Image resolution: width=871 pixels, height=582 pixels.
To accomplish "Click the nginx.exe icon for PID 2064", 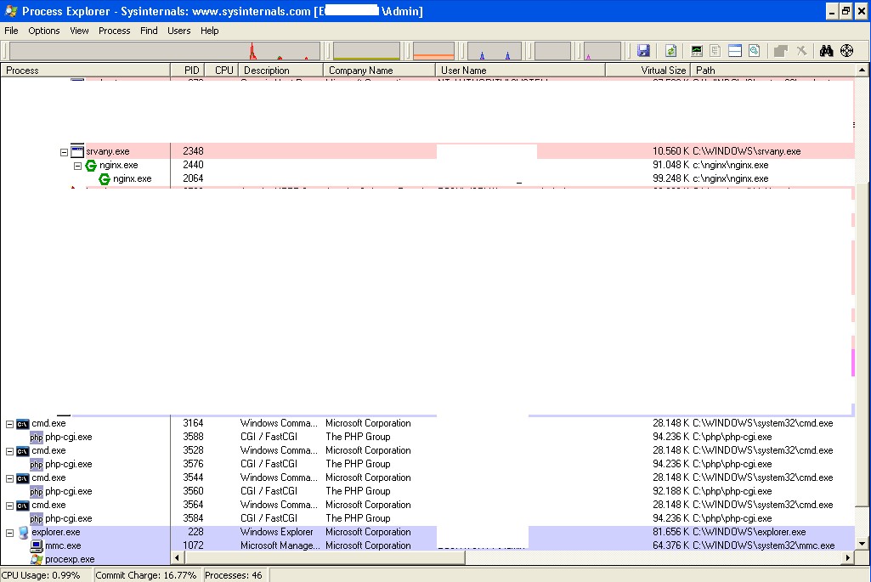I will (104, 178).
